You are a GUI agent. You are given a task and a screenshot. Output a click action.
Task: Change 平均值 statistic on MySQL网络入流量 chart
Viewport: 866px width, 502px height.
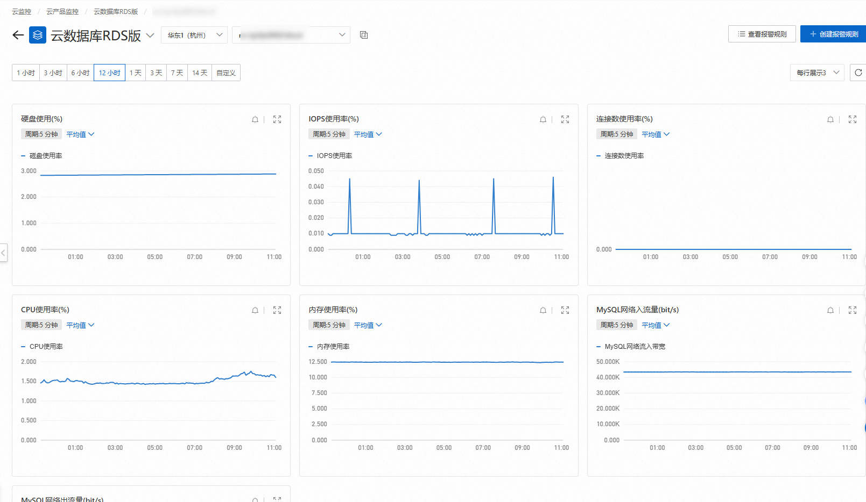(656, 325)
